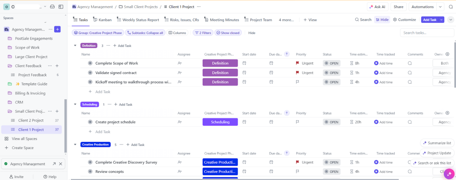Open the Group: Creative Project Phase selector

click(x=98, y=33)
